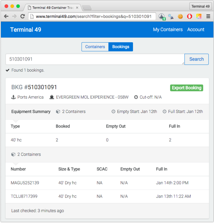Click the clock icon beside Cut-off
The width and height of the screenshot is (214, 223).
point(136,97)
